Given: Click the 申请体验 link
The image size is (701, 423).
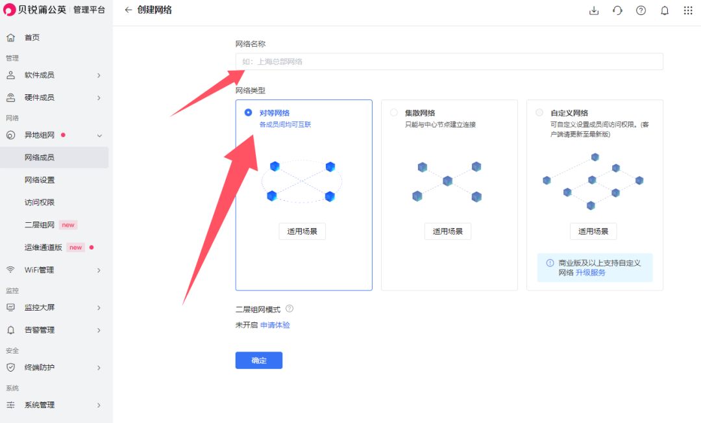Looking at the screenshot, I should (275, 325).
